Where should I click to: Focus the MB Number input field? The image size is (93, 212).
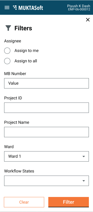(47, 83)
